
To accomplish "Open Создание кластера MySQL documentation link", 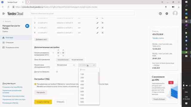I will pos(13,87).
